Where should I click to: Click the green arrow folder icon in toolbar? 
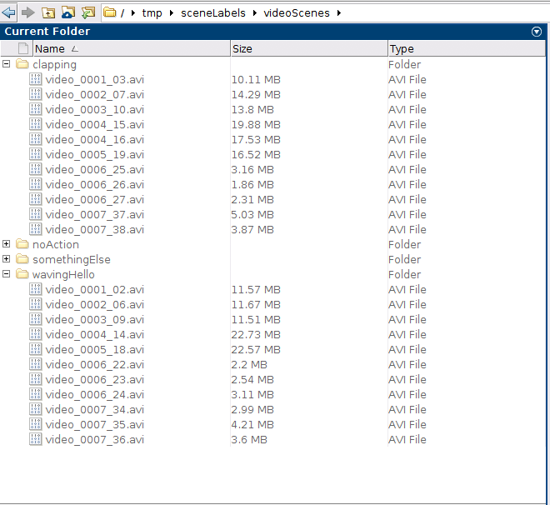[x=87, y=12]
